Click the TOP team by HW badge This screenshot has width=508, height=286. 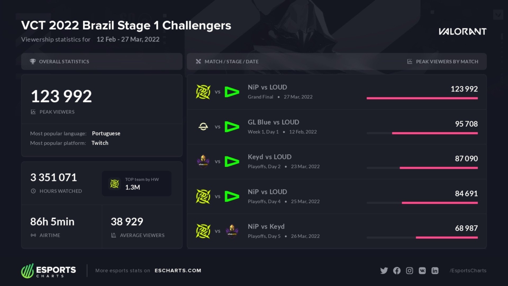(137, 183)
